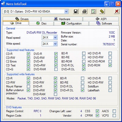The height and width of the screenshot is (122, 122).
Task: Toggle DVD-ROM read checkbox
Action: 110,65
